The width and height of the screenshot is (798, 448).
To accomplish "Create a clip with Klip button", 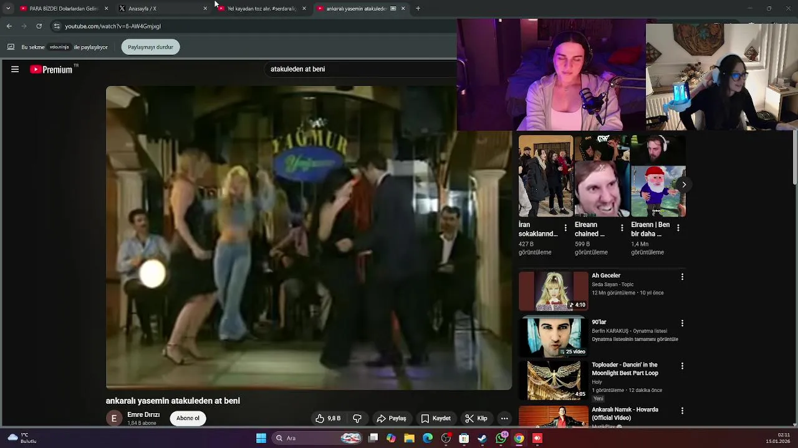I will pyautogui.click(x=477, y=418).
